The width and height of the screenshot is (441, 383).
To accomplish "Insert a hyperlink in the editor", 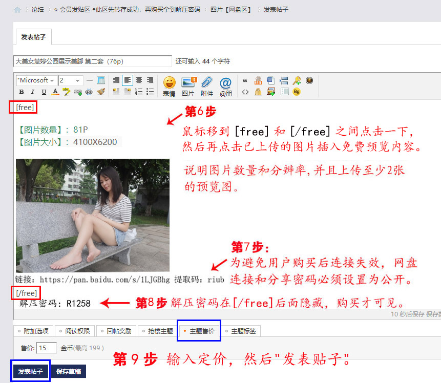I will [78, 92].
